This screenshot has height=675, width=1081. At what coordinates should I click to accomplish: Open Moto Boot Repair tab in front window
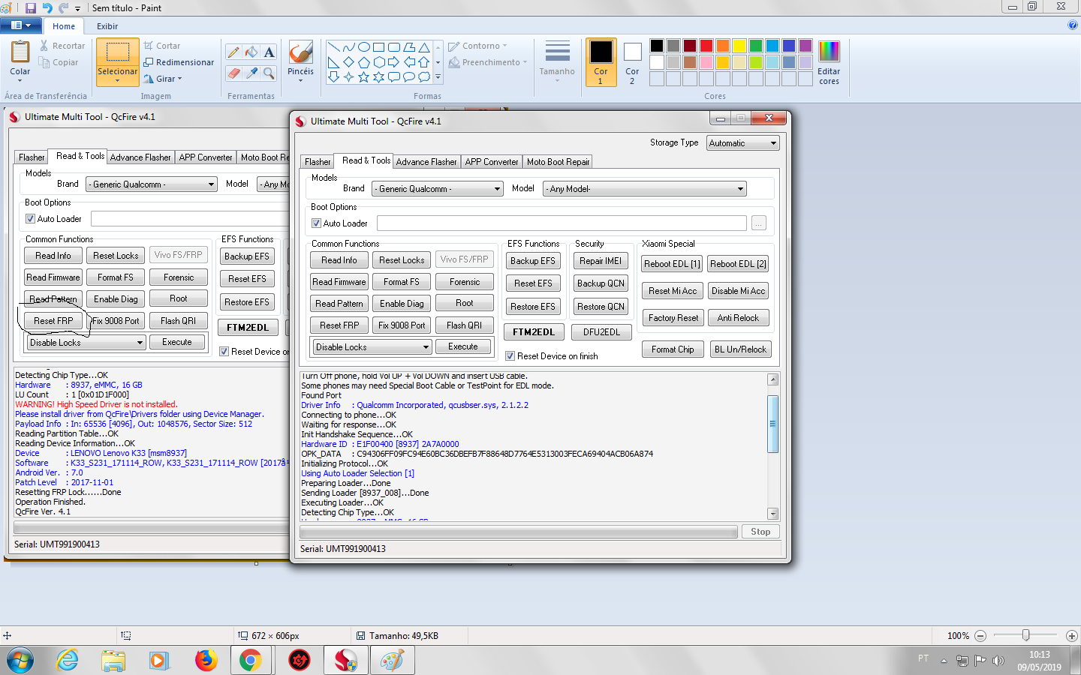point(559,162)
